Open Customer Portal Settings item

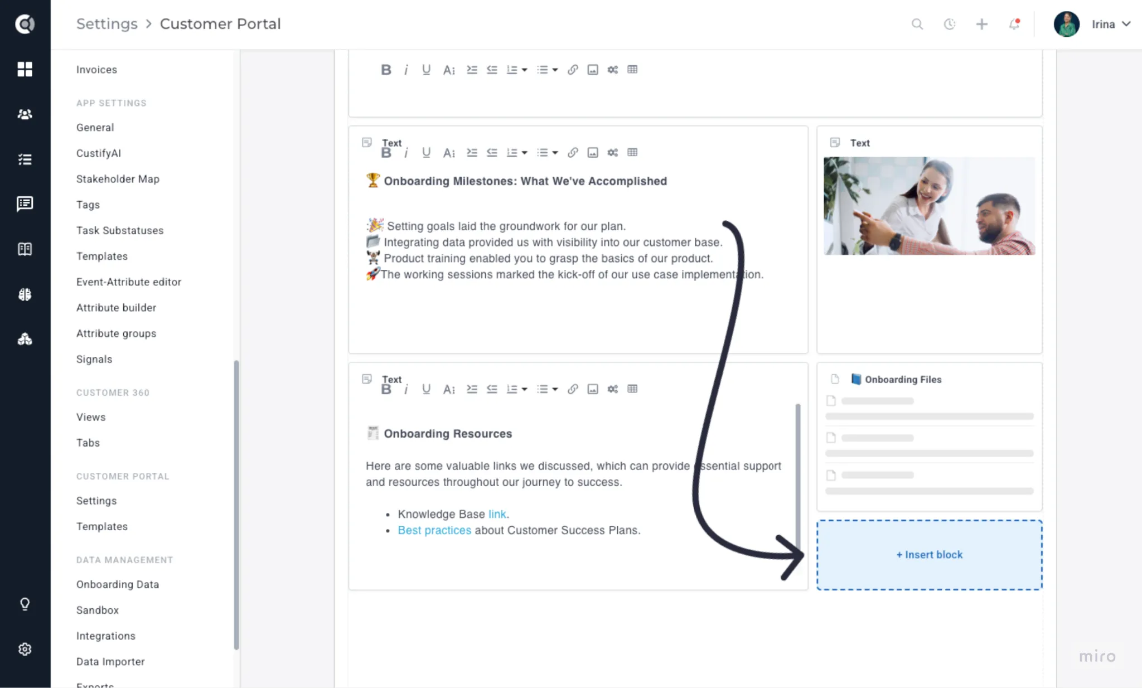(96, 501)
